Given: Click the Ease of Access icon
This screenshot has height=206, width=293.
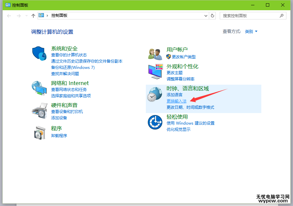Looking at the screenshot, I should coord(155,122).
